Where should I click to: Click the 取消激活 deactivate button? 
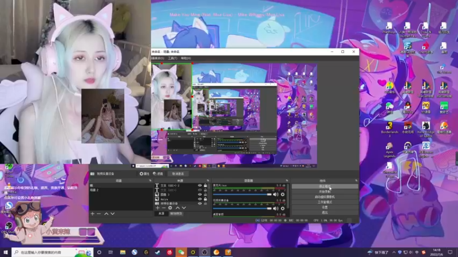(x=178, y=174)
